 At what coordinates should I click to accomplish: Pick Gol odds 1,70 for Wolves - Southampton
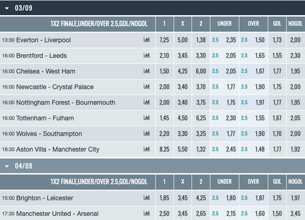coord(277,134)
